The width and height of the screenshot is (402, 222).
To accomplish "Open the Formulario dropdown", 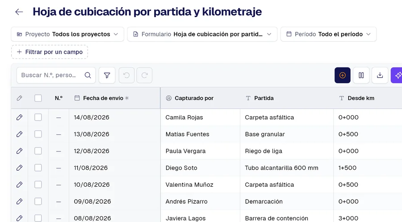I will click(x=202, y=34).
